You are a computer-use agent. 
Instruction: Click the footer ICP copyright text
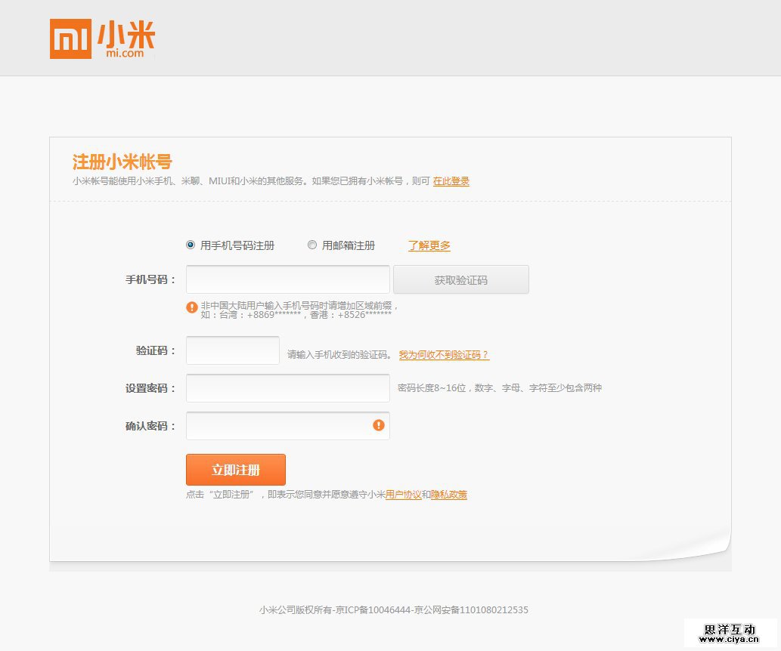394,610
